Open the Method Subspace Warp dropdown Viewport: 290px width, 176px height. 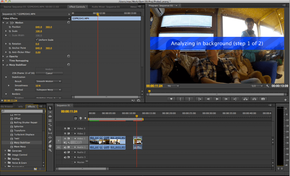49,90
